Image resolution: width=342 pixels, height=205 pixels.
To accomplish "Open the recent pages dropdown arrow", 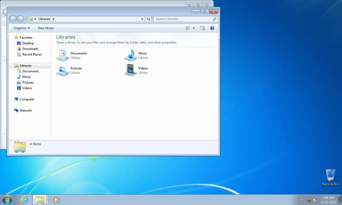I will pos(26,19).
